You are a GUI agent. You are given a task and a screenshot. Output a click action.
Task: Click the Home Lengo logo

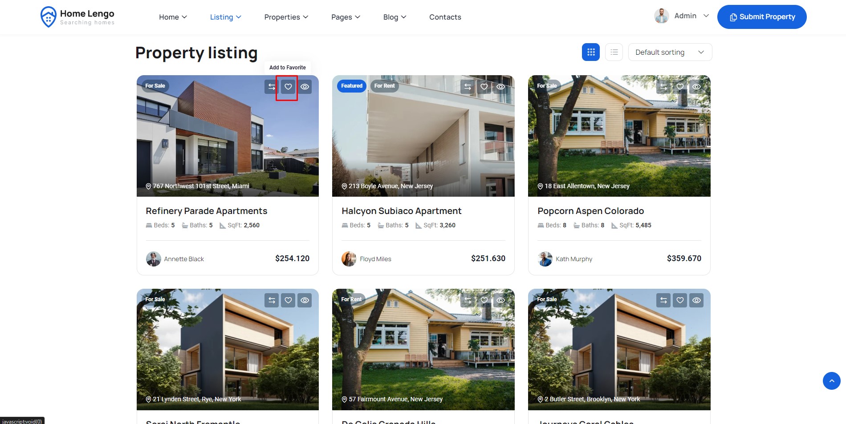click(x=77, y=17)
